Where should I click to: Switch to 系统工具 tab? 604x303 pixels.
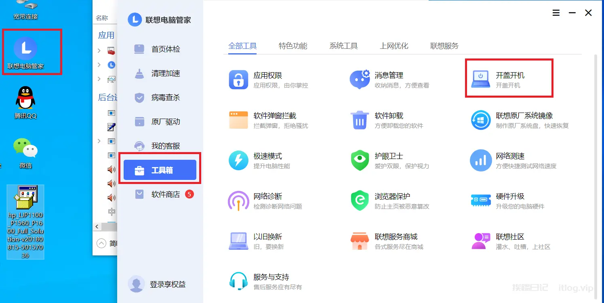[343, 46]
